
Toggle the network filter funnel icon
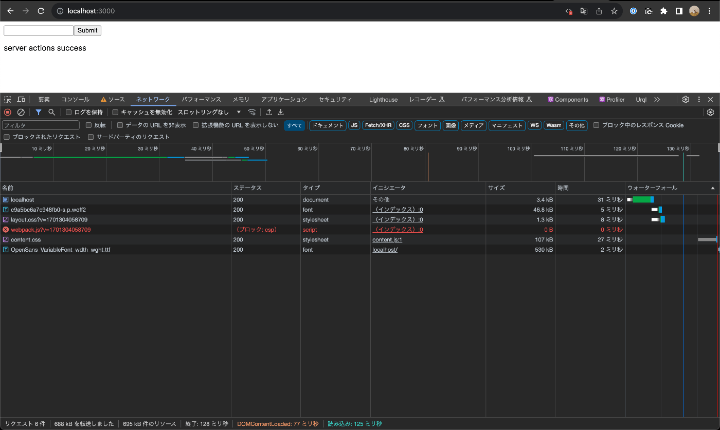[39, 112]
